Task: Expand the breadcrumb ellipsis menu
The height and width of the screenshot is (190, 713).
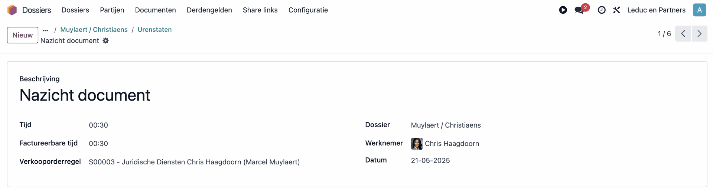Action: (45, 30)
